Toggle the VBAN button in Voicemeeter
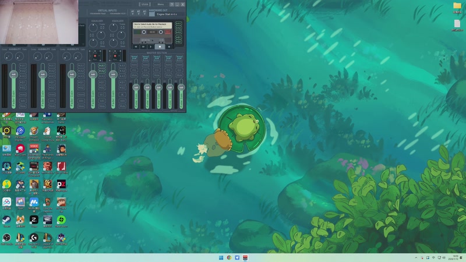Screen dimensions: 466x262 144,5
